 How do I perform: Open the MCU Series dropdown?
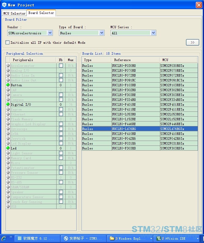pyautogui.click(x=153, y=33)
